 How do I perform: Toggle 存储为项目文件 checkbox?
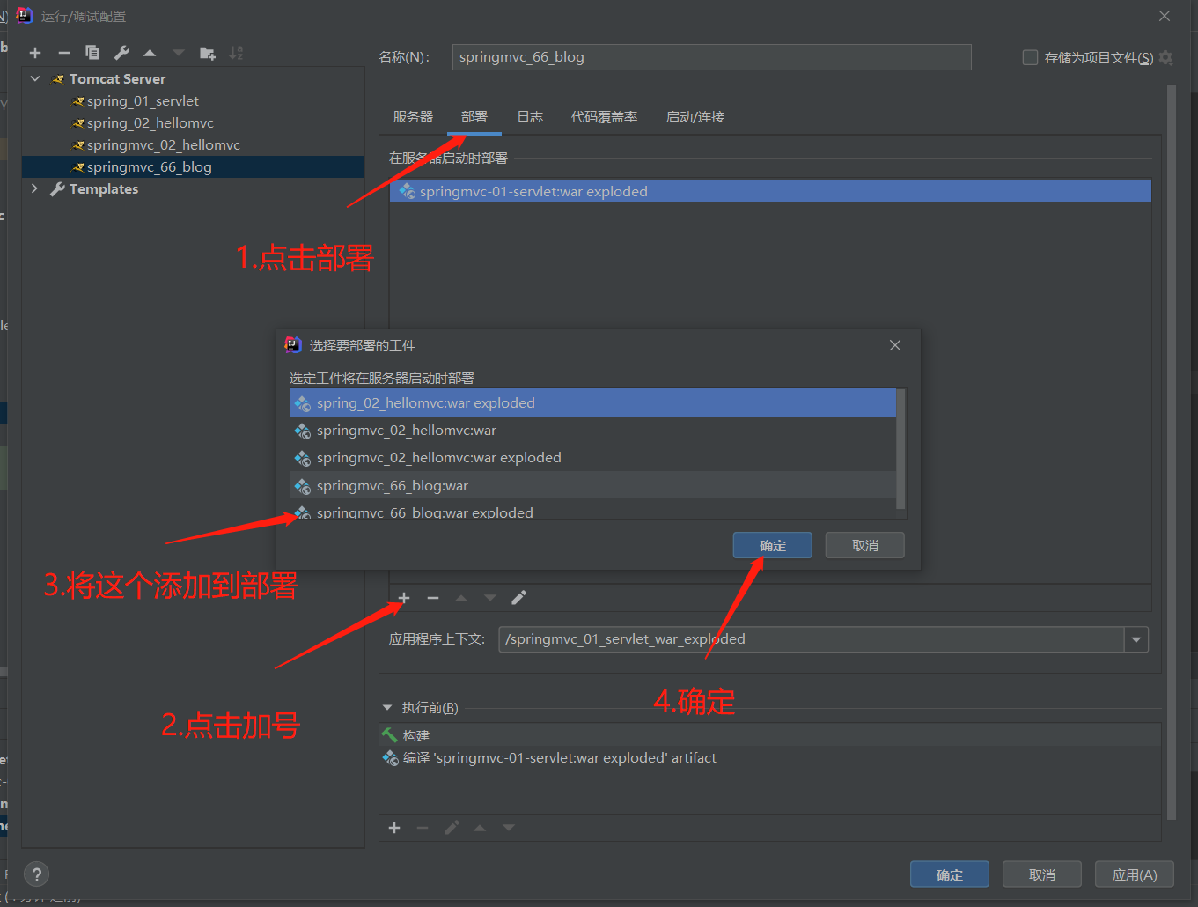pos(1030,58)
